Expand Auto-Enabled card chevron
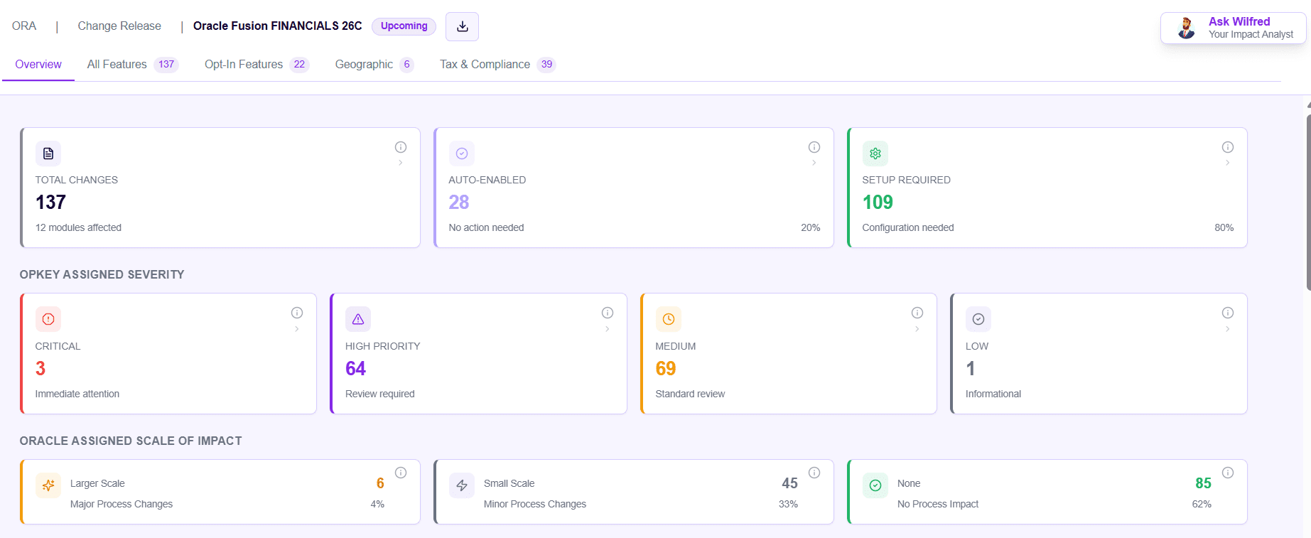This screenshot has width=1311, height=538. coord(814,163)
